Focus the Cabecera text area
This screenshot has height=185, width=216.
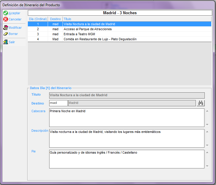127,118
